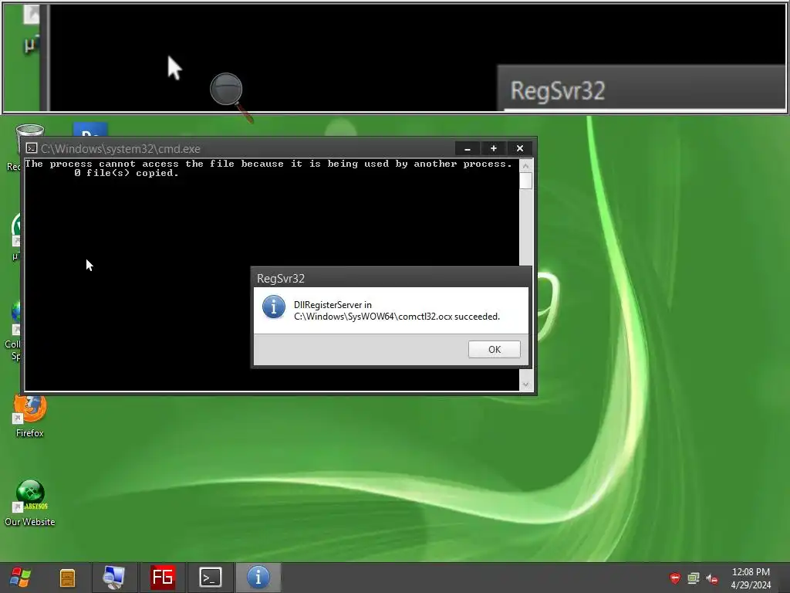Click OK in the RegSvr32 dialog
Viewport: 790px width, 593px height.
click(x=494, y=350)
